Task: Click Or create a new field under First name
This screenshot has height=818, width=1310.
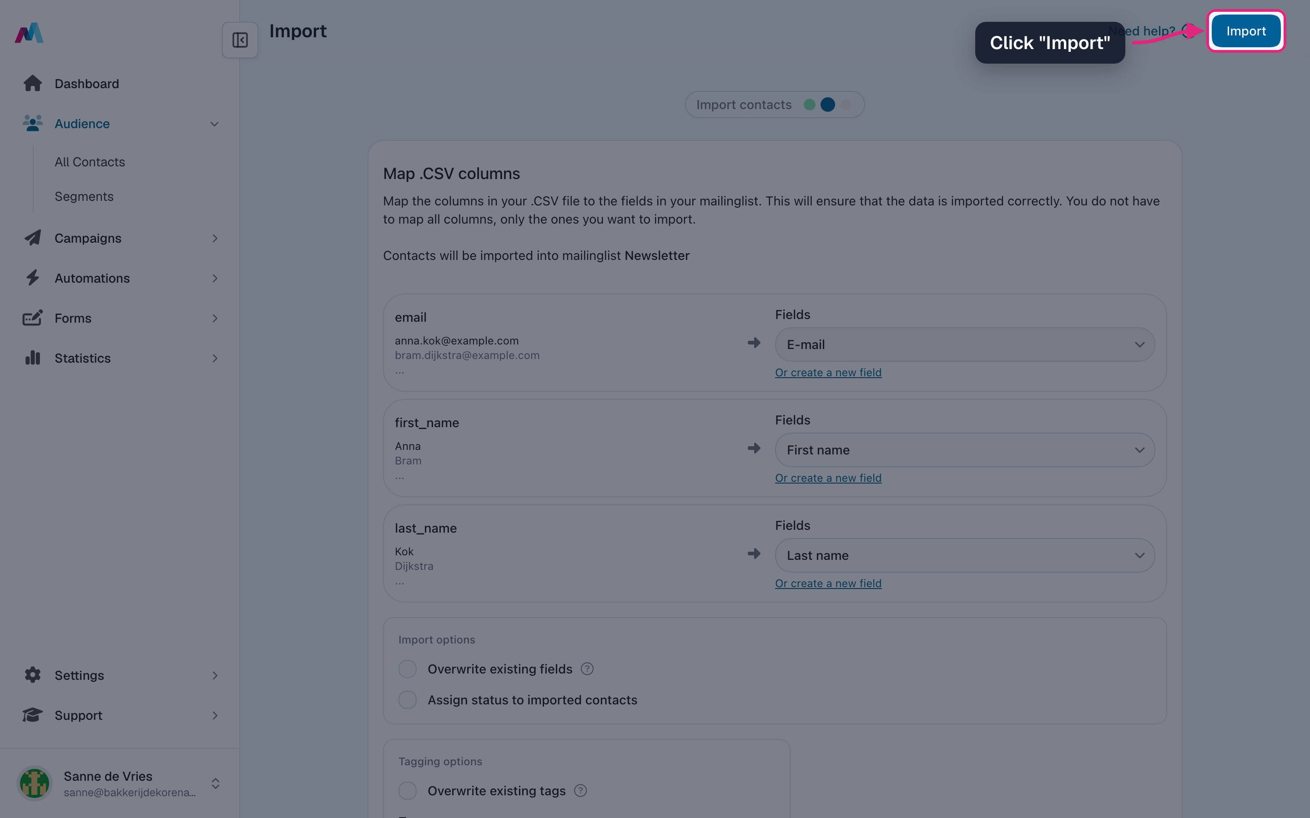Action: click(x=828, y=478)
